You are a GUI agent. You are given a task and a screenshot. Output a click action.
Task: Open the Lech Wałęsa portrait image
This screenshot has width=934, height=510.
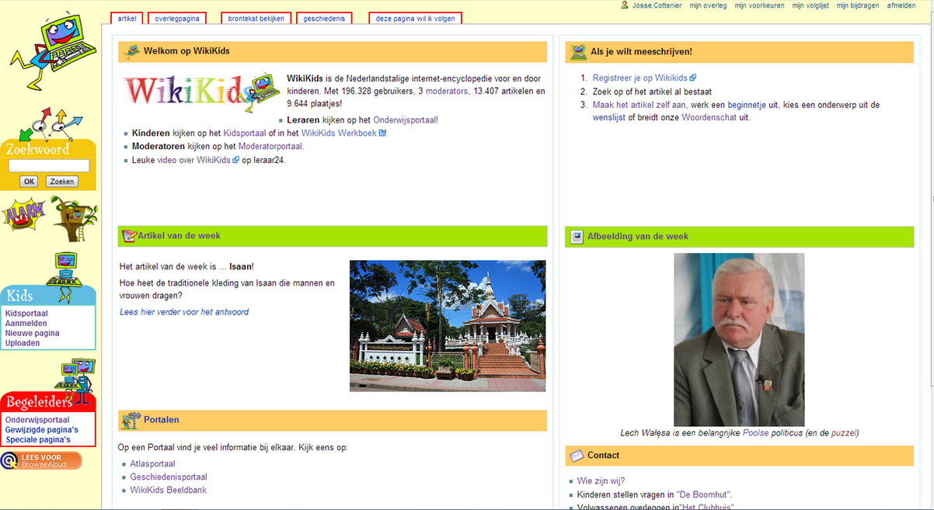pos(739,339)
